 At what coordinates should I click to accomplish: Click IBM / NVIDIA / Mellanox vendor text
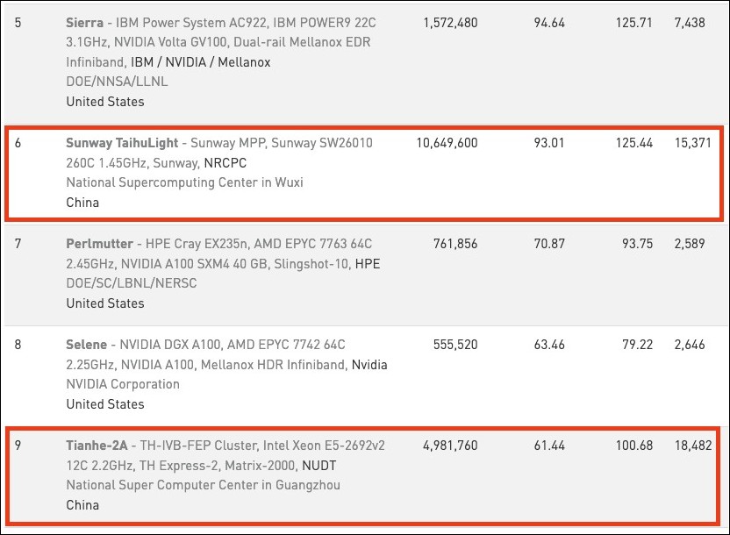point(201,62)
